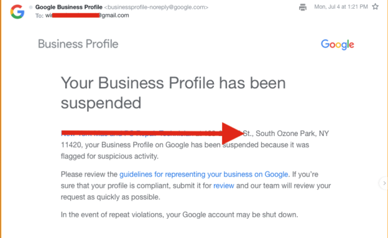Open guidelines for representing your business link

(x=203, y=174)
